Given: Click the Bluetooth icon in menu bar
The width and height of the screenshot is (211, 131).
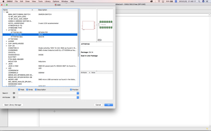Looking at the screenshot, I should click(155, 1).
